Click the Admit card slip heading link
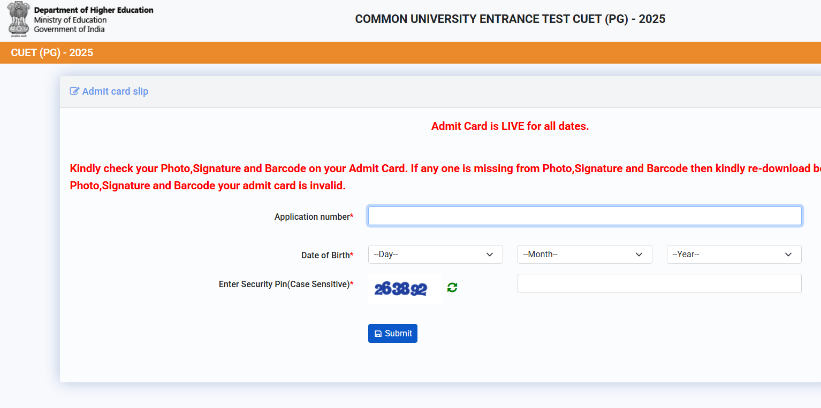The width and height of the screenshot is (821, 408). [115, 91]
